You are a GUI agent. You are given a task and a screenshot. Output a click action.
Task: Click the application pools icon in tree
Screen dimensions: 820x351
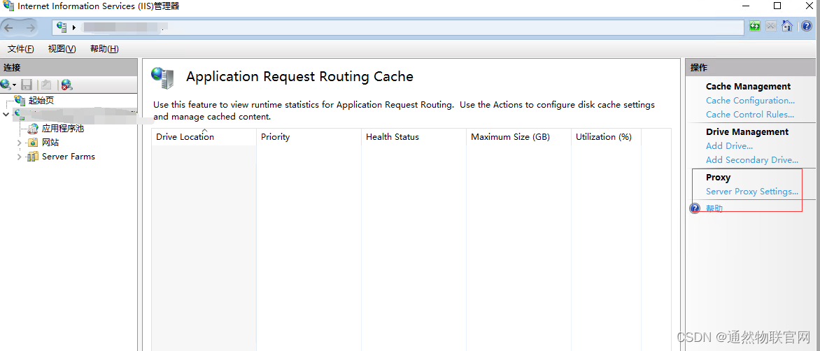point(33,129)
